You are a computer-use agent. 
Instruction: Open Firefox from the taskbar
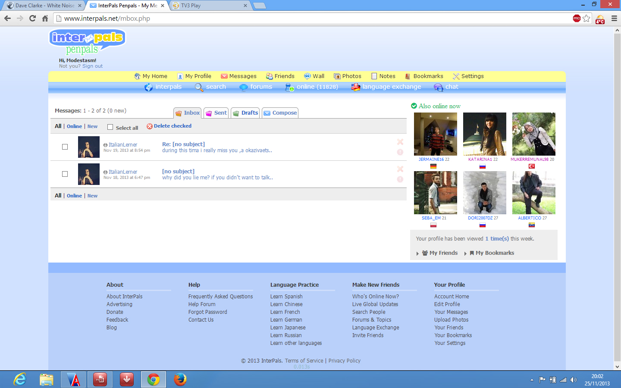(x=180, y=379)
